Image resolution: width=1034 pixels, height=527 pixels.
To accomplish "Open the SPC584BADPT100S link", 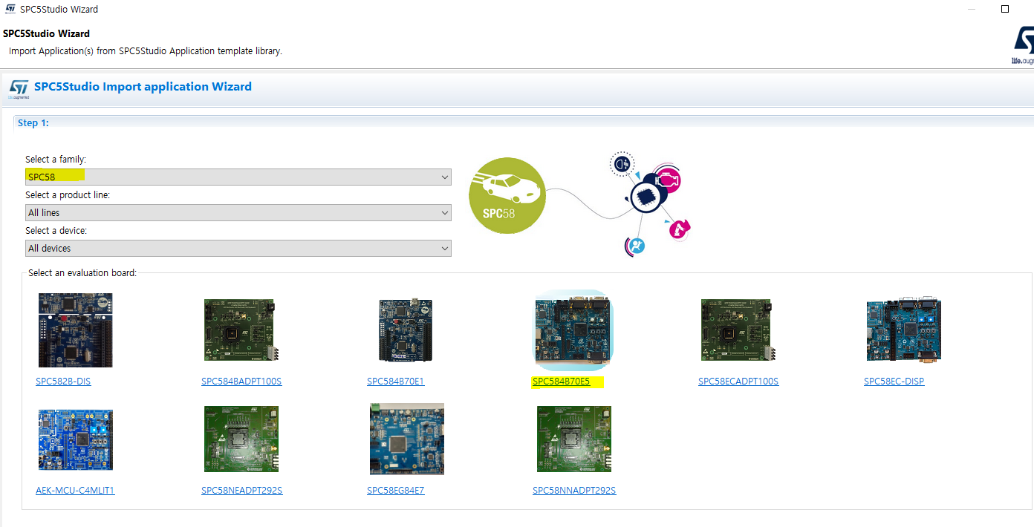I will pos(241,382).
